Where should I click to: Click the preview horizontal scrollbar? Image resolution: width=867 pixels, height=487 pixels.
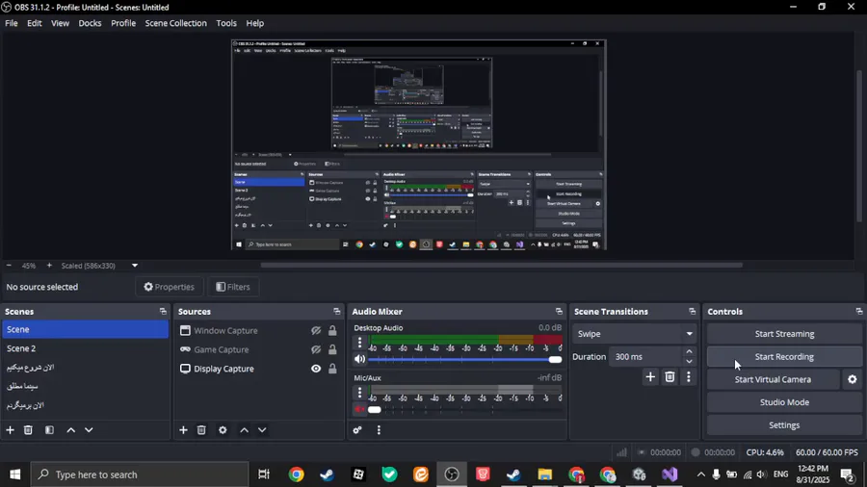click(502, 265)
